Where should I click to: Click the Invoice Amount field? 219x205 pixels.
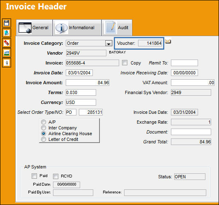(88, 83)
